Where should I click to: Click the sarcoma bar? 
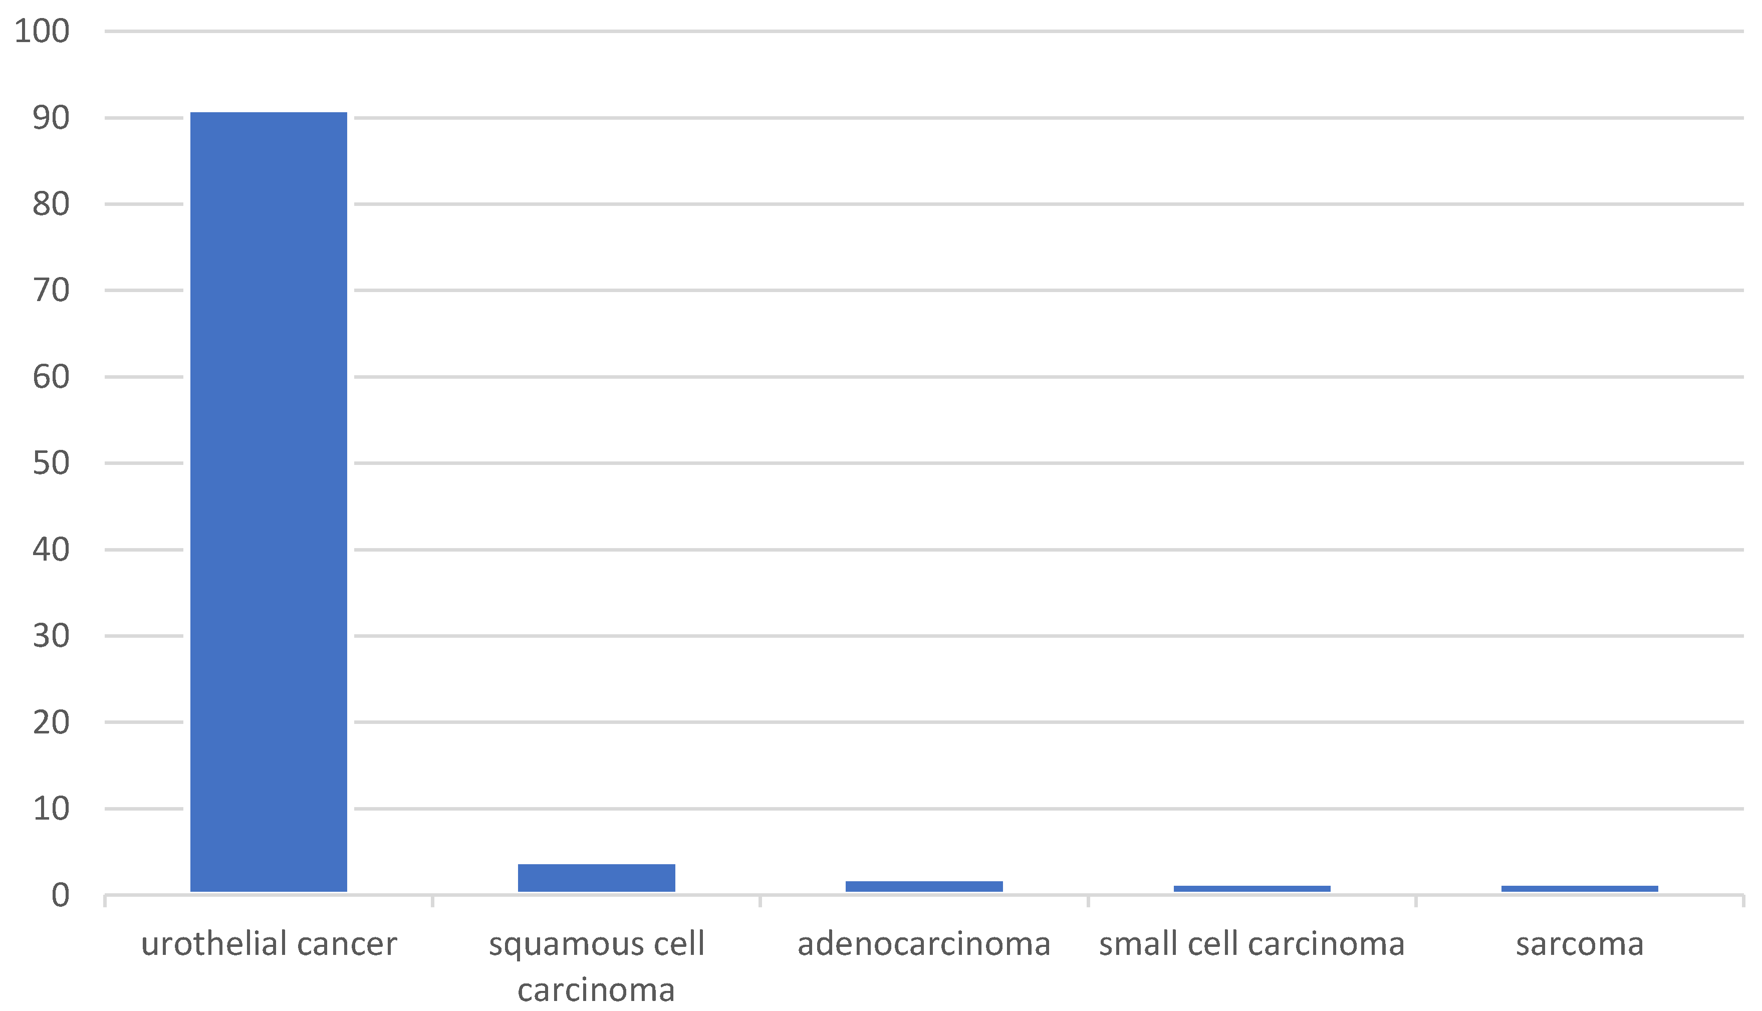pyautogui.click(x=1580, y=888)
